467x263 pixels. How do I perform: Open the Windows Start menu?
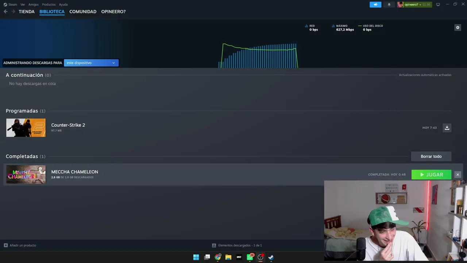196,257
